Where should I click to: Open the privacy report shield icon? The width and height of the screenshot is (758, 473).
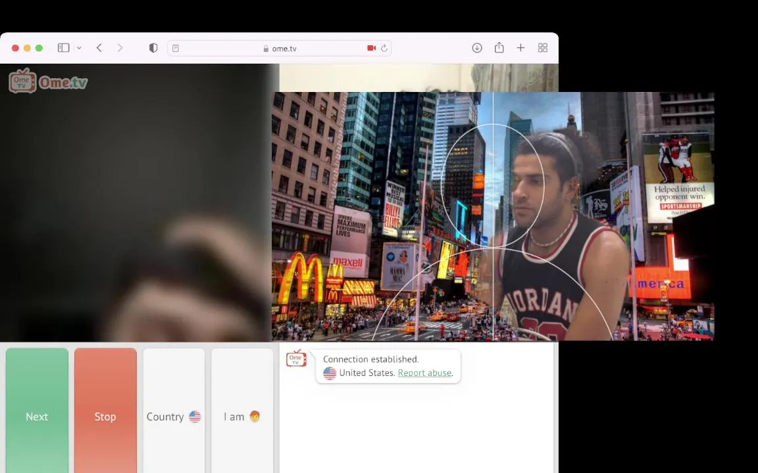(153, 48)
